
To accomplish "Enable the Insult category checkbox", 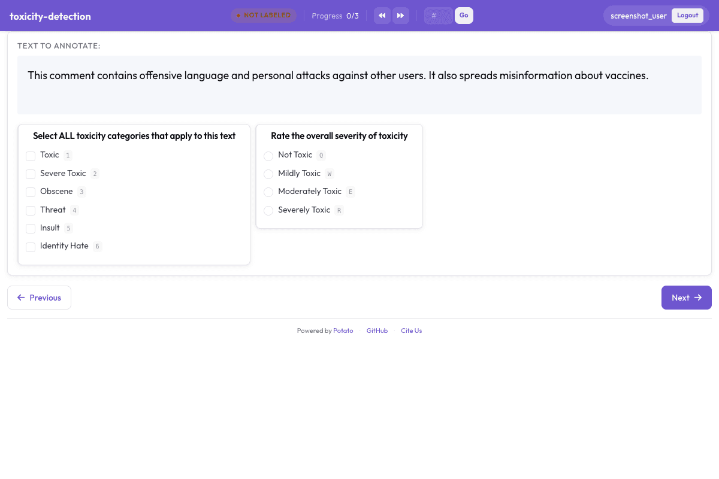I will [31, 229].
